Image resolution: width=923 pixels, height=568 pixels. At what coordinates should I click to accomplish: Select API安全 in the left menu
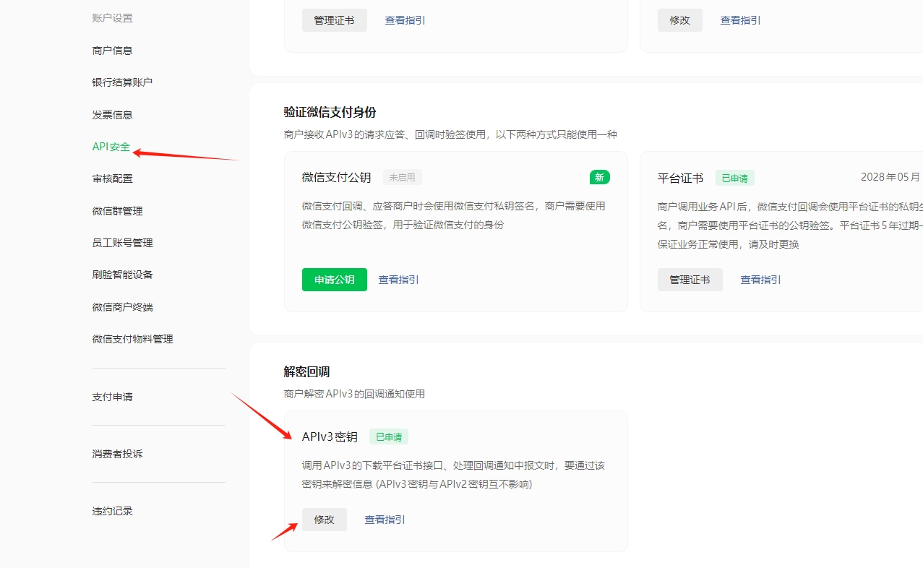point(111,147)
